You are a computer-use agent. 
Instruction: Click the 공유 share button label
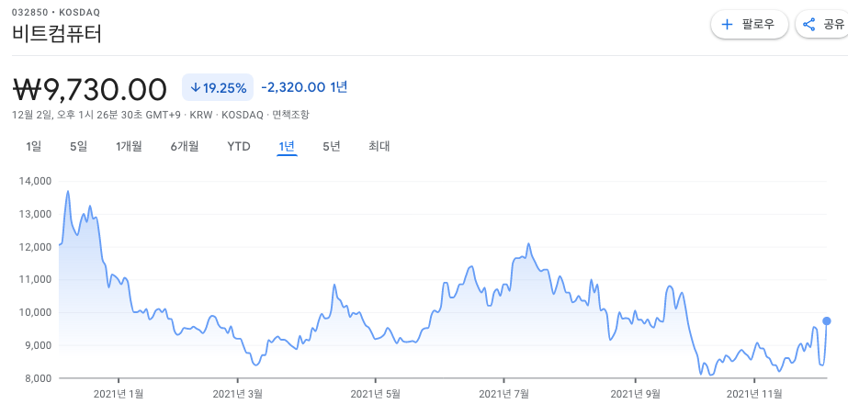[834, 25]
